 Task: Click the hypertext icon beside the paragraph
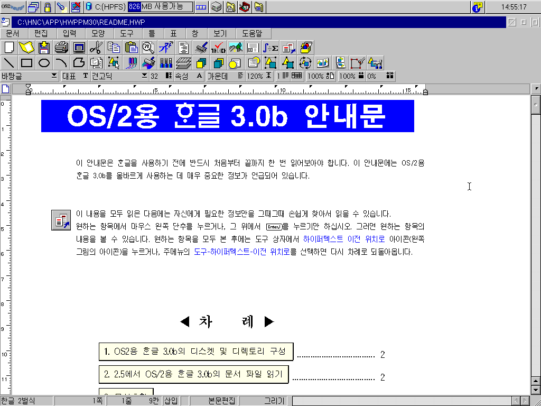tap(61, 220)
